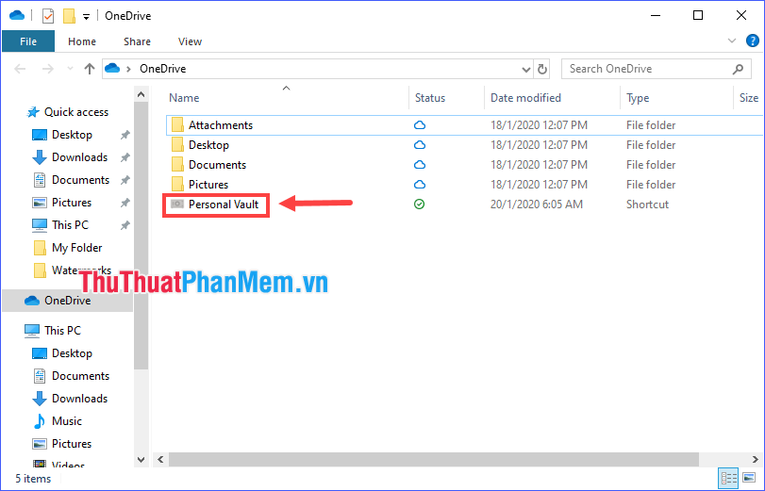Sort by the Name column header
Viewport: 765px width, 491px height.
click(x=184, y=98)
